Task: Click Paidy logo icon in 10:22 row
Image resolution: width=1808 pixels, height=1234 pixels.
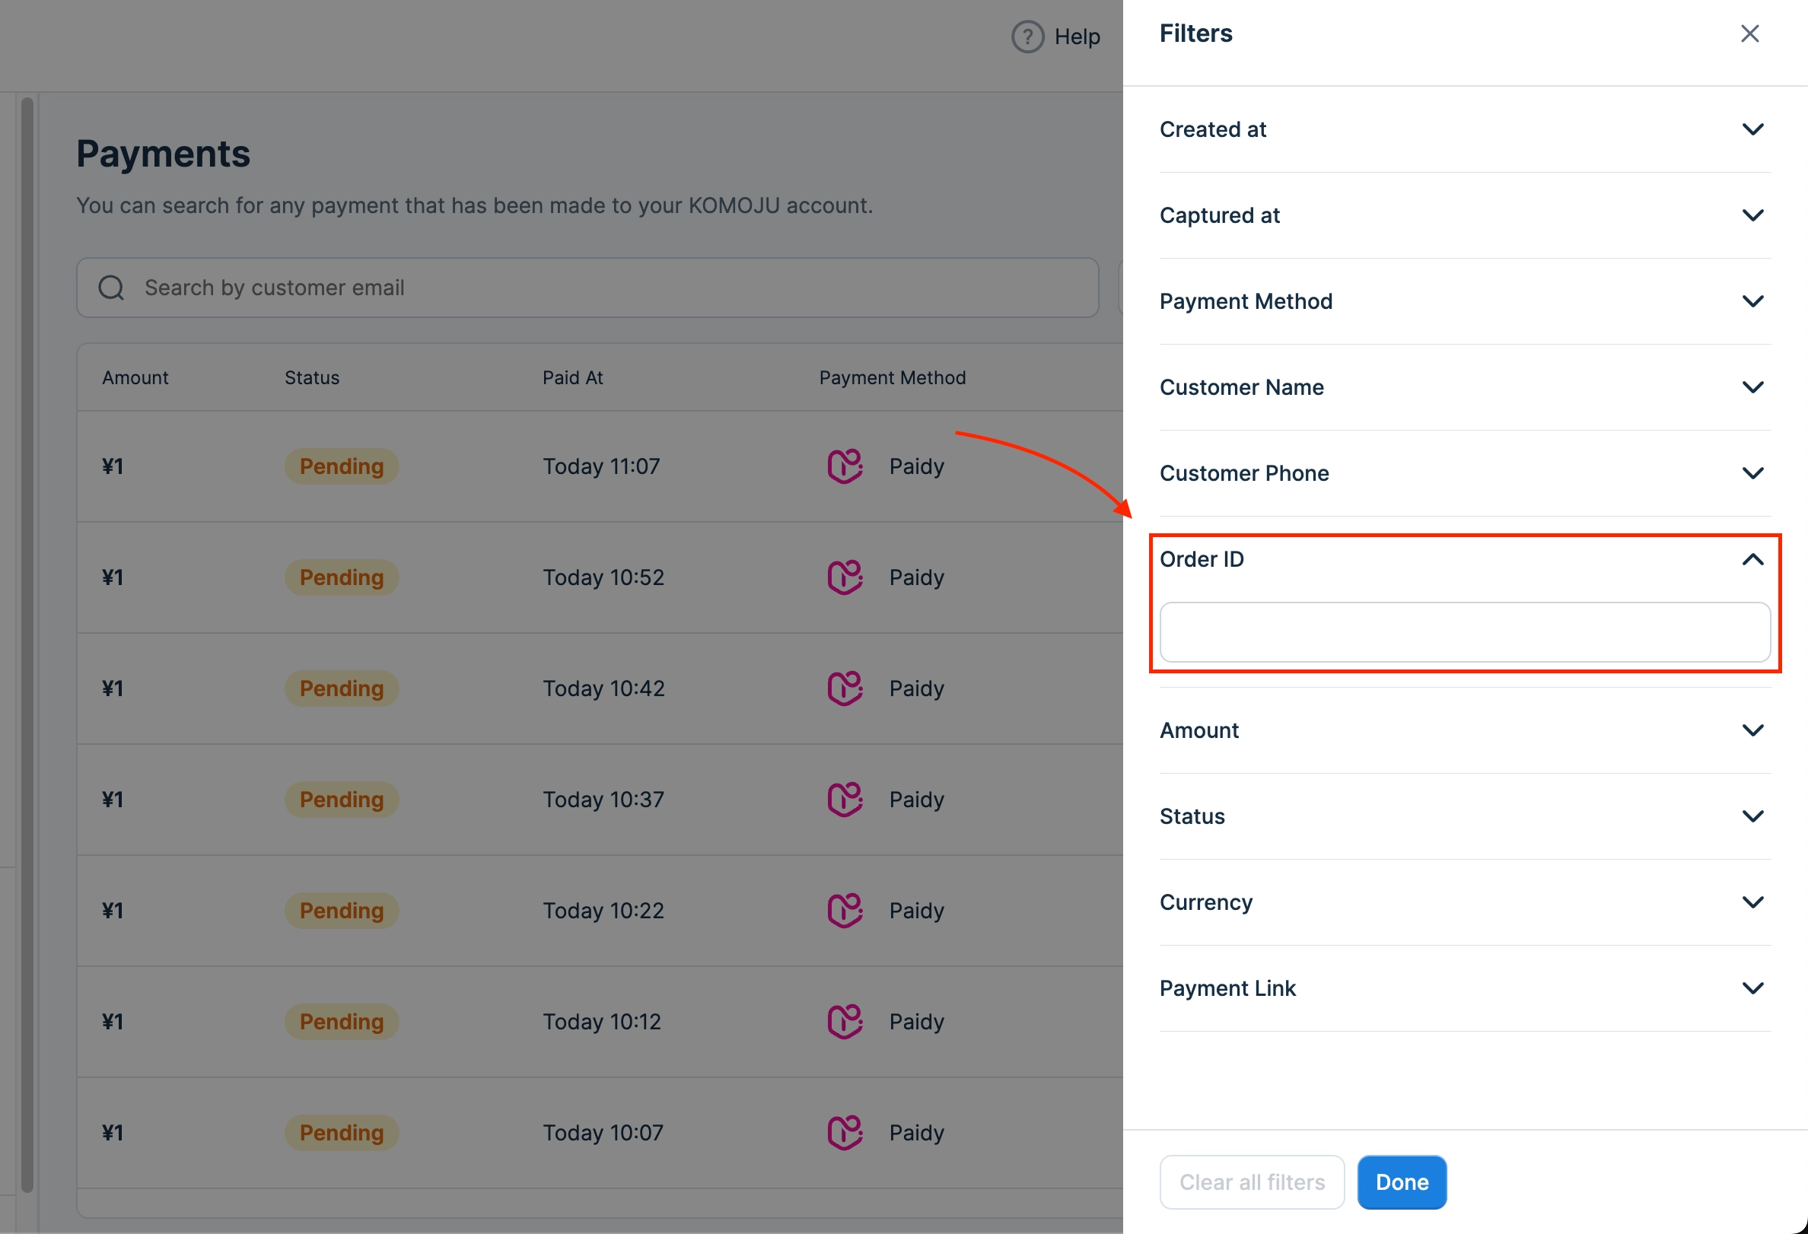Action: 844,911
